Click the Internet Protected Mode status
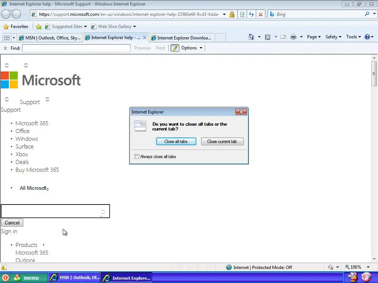 (259, 268)
